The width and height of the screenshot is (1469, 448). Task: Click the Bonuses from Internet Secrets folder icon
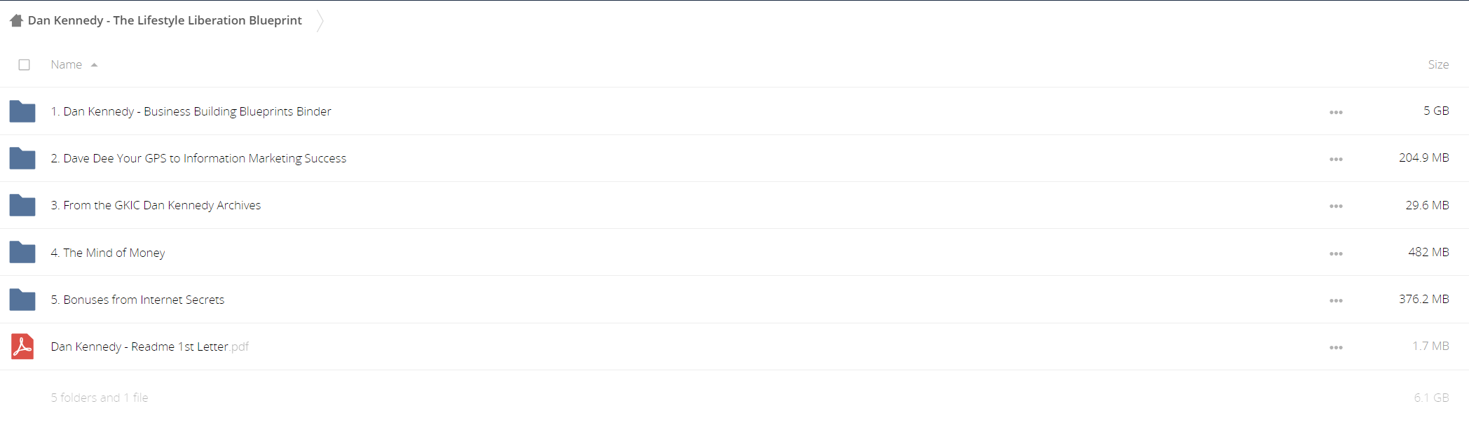(x=22, y=299)
